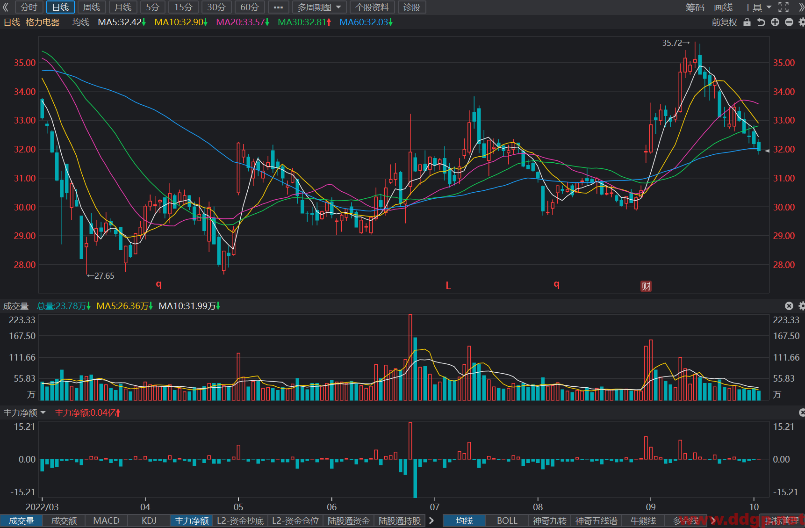Viewport: 805px width, 528px height.
Task: Click 格力电器 stock name label
Action: coord(43,22)
